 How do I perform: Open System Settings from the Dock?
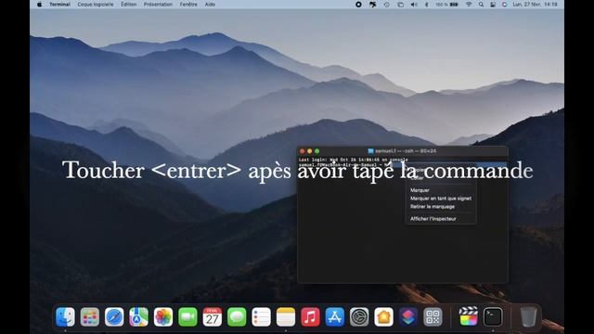click(359, 316)
